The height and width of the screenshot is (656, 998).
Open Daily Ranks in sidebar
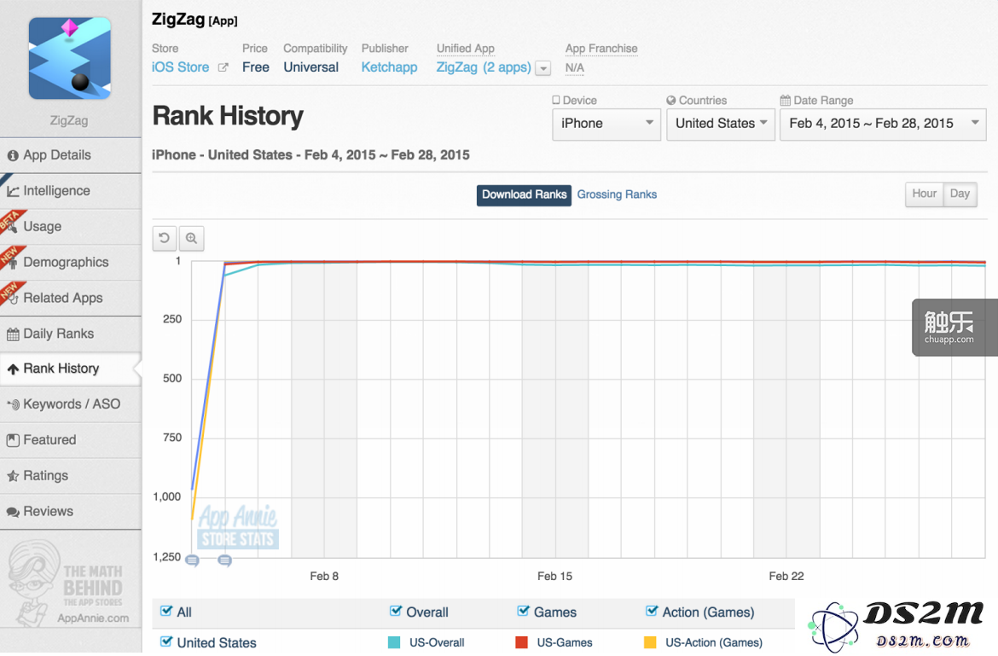71,334
